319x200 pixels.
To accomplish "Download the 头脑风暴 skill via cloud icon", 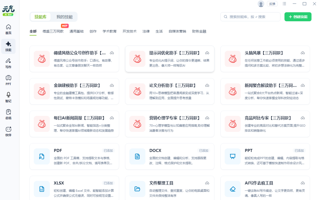I will [x=303, y=53].
